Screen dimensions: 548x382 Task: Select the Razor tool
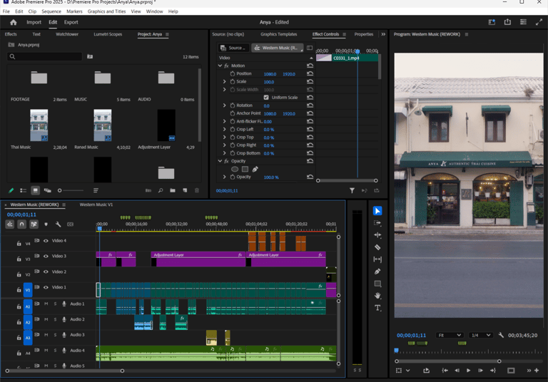377,247
